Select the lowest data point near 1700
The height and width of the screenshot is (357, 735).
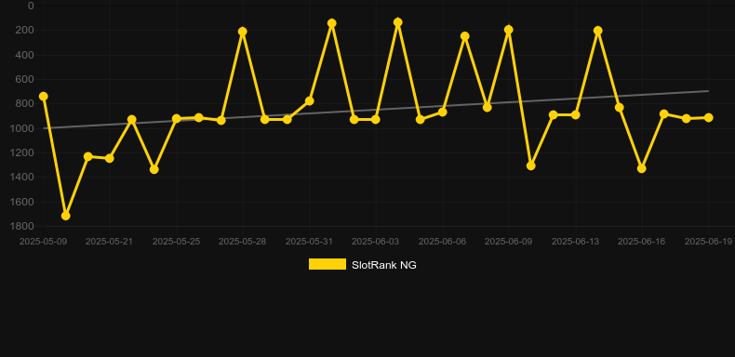click(66, 216)
